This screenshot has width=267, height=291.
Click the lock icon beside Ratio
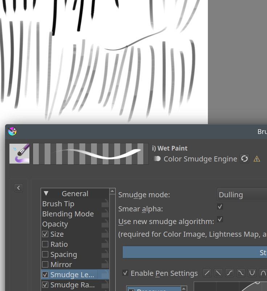click(x=105, y=244)
